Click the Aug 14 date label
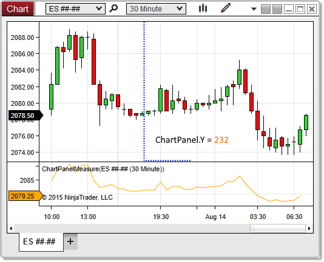The image size is (324, 262). [x=215, y=217]
